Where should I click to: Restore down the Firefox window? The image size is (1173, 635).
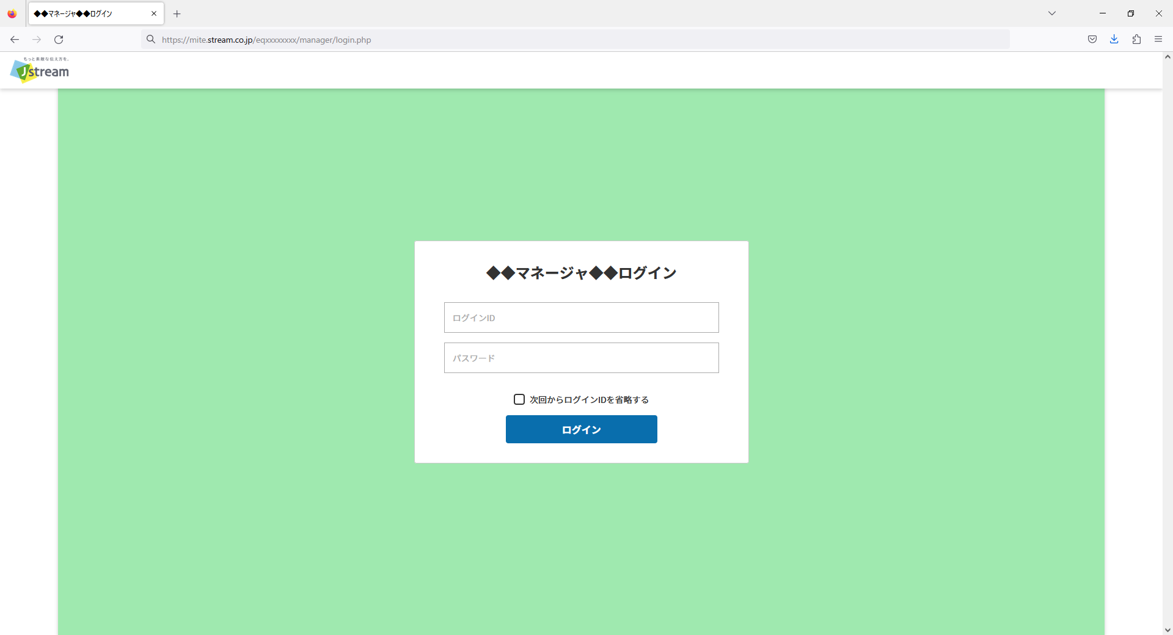(x=1131, y=13)
